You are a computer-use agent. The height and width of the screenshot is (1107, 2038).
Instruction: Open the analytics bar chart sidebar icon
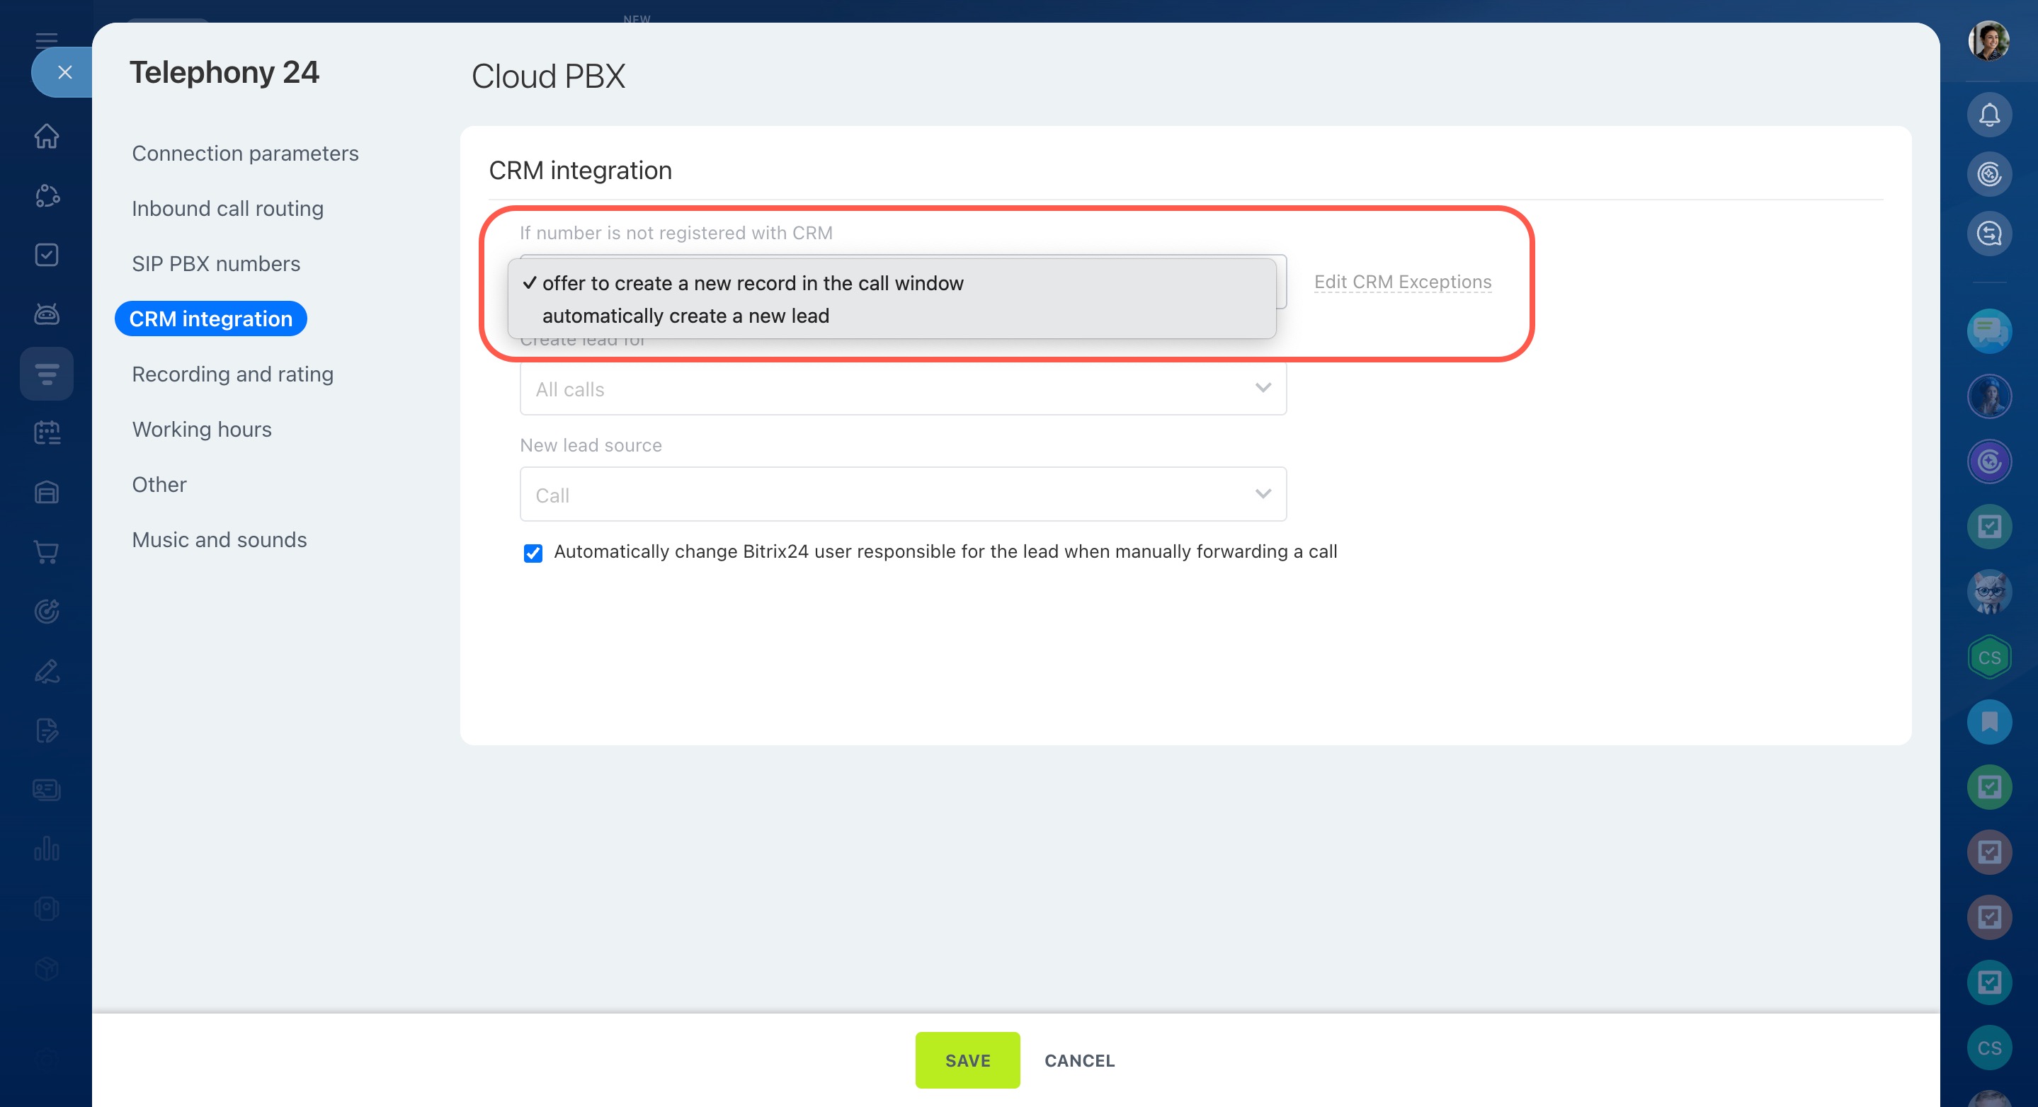click(x=47, y=849)
